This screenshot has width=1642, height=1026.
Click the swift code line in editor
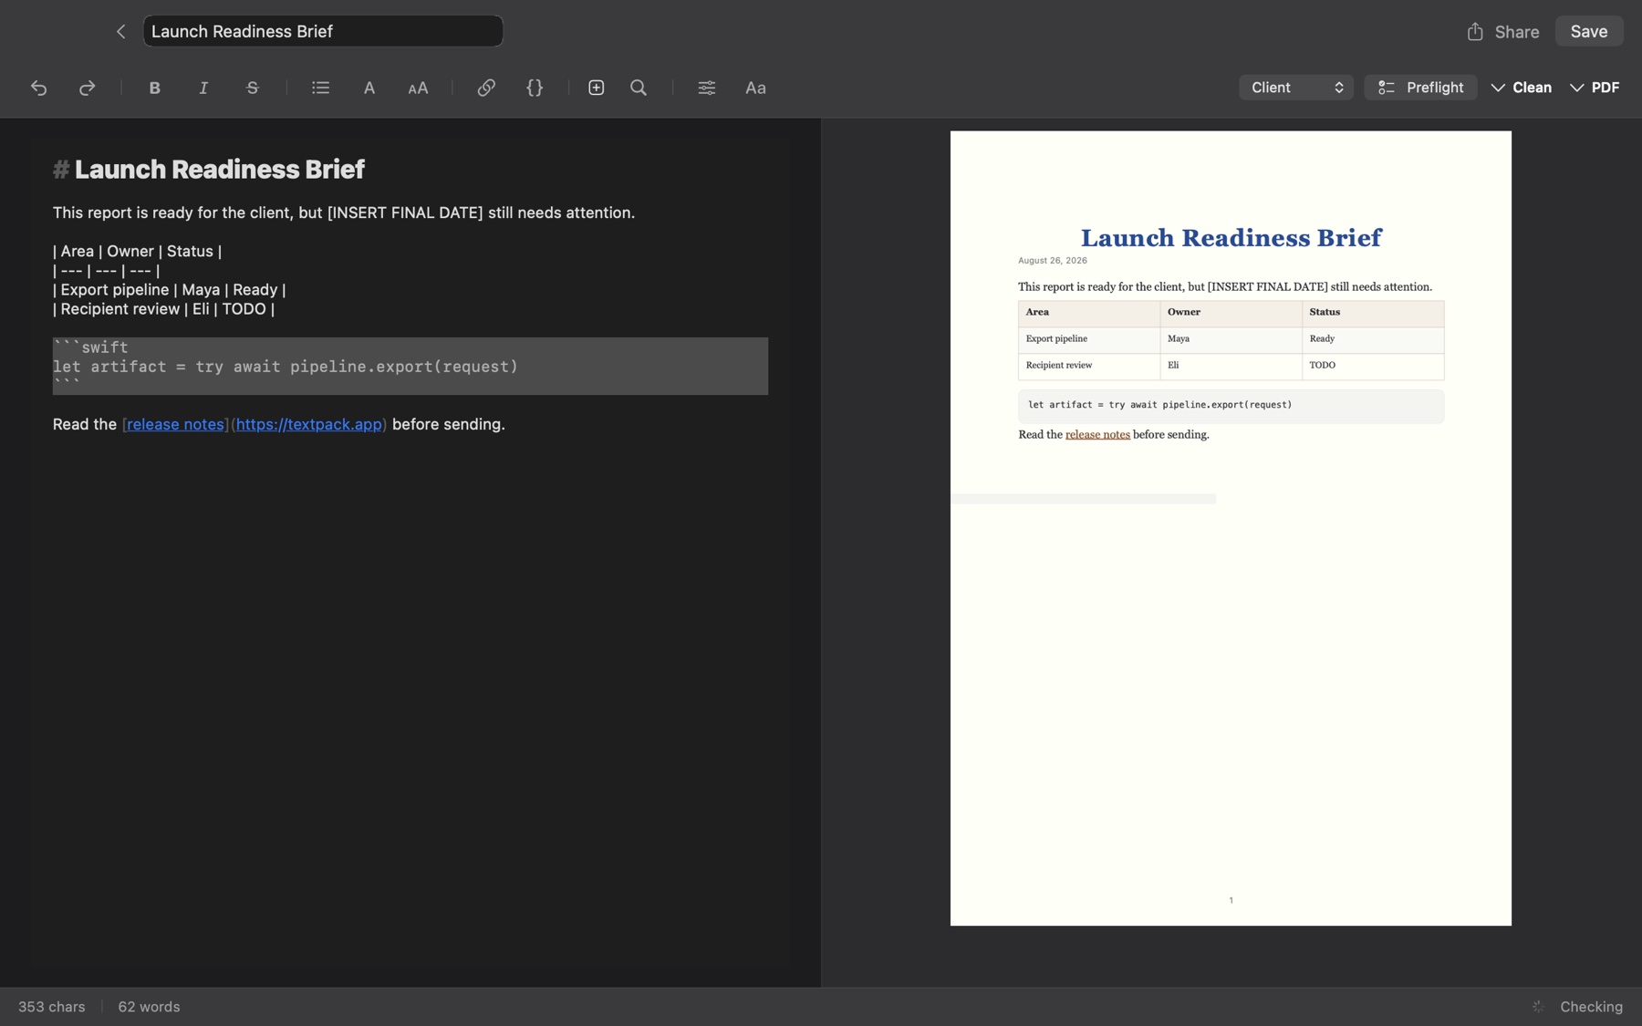[286, 367]
